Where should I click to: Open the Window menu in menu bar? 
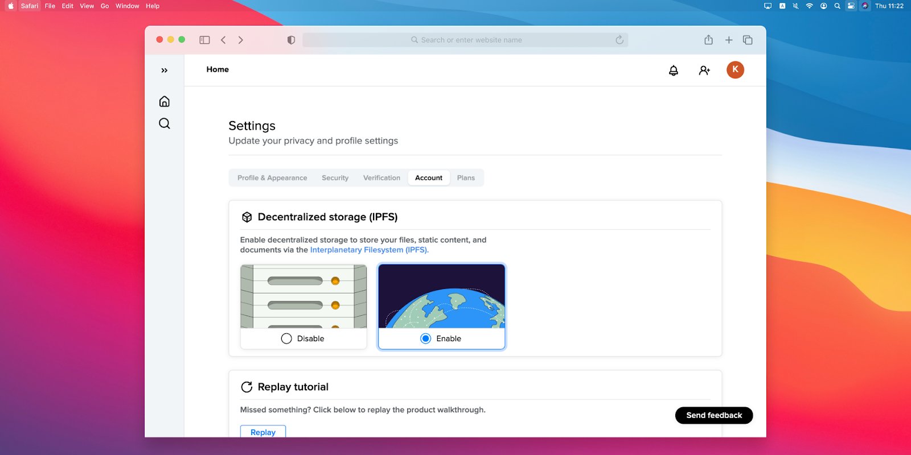pos(127,6)
